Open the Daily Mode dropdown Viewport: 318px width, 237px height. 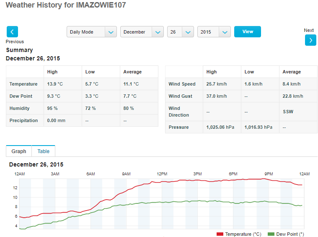[91, 32]
